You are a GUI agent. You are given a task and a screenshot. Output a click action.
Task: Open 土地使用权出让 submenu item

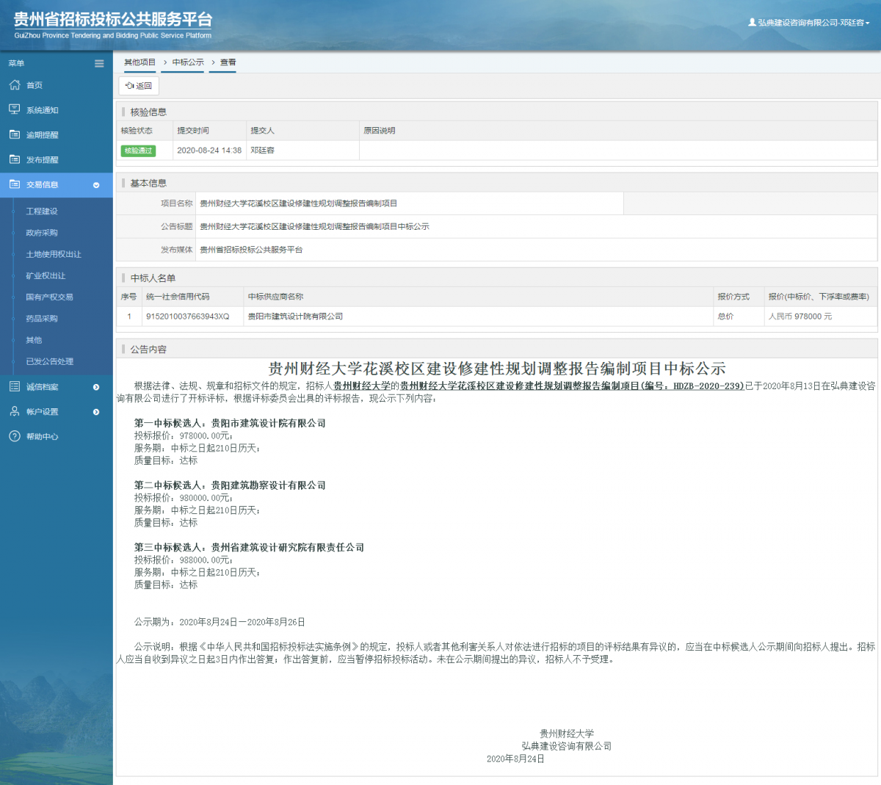pos(54,254)
